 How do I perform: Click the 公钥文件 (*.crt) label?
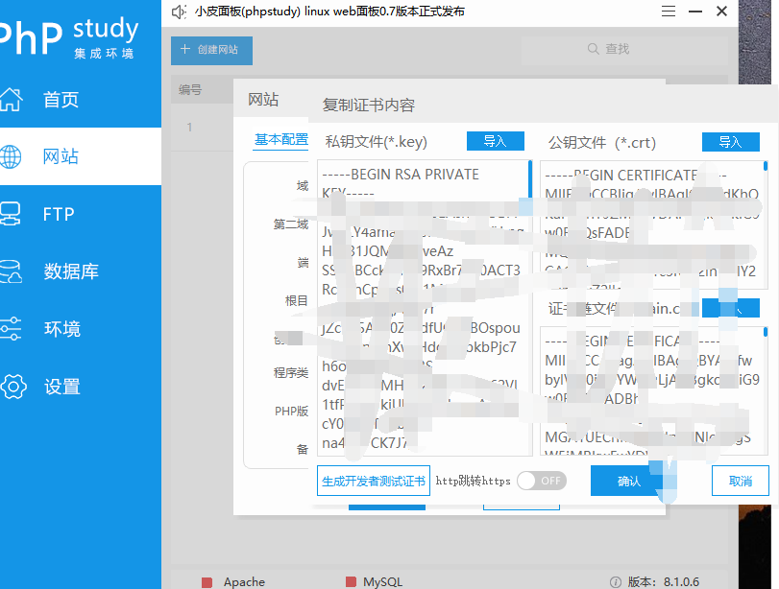[602, 143]
